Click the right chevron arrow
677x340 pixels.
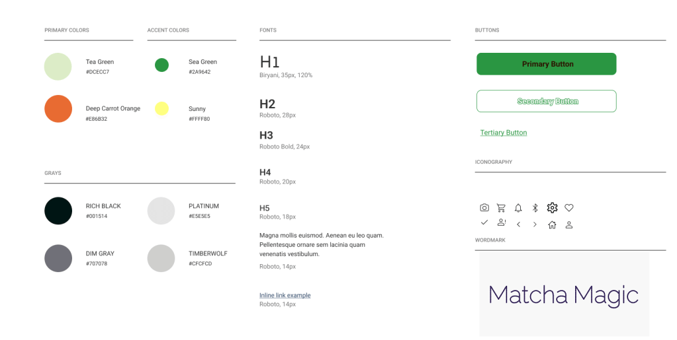(x=535, y=224)
